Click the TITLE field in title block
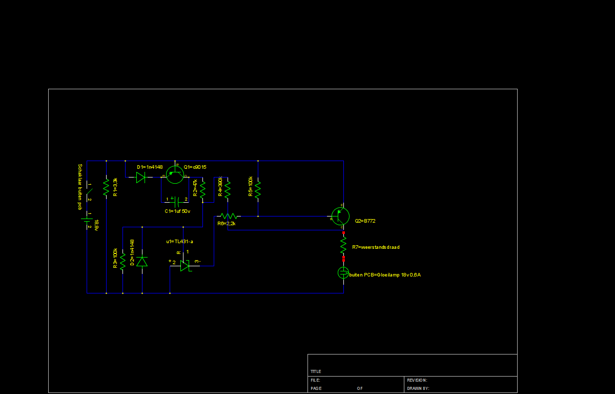This screenshot has height=394, width=615. coord(316,371)
